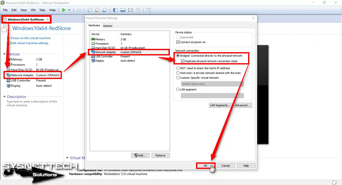
Task: Select Display in the Settings device list
Action: coord(130,61)
